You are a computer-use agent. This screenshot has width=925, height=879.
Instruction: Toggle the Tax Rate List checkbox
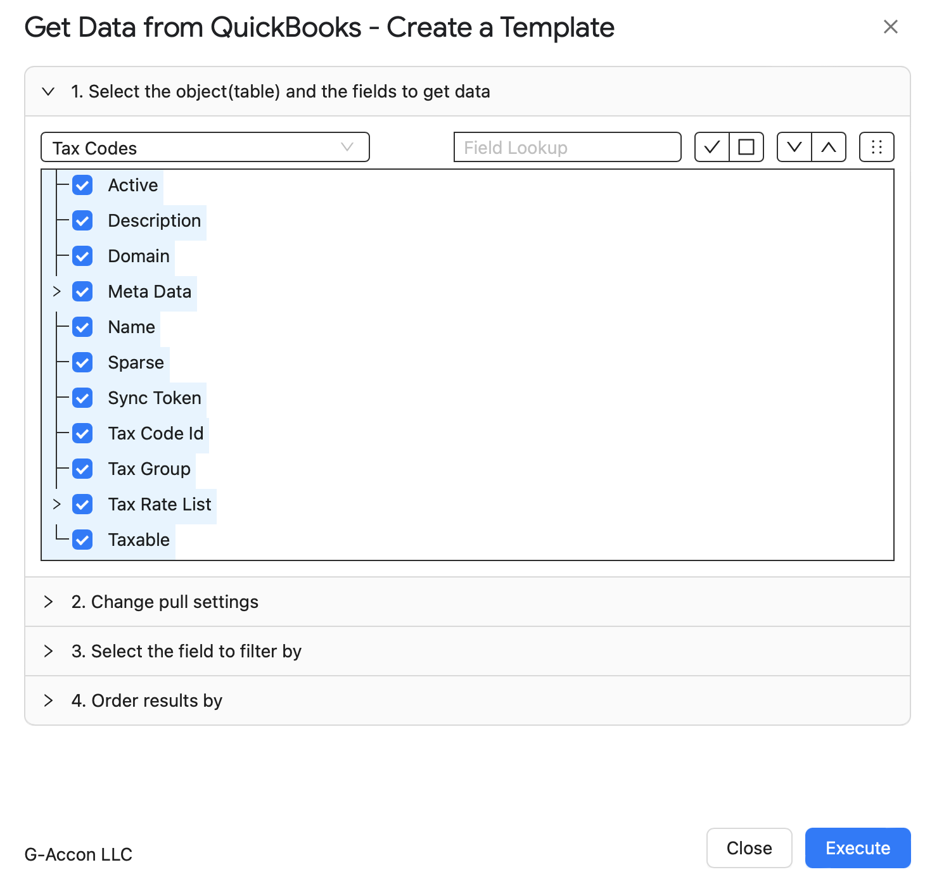[82, 504]
